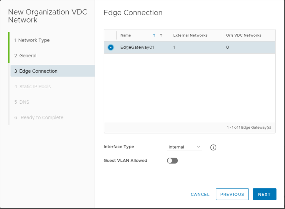Click the PREVIOUS button

coord(232,194)
